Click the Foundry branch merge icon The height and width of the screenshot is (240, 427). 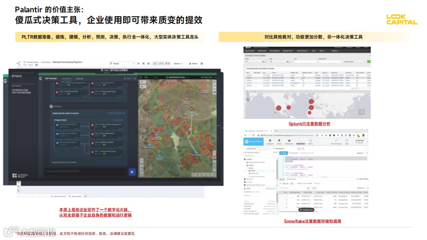pos(138,64)
